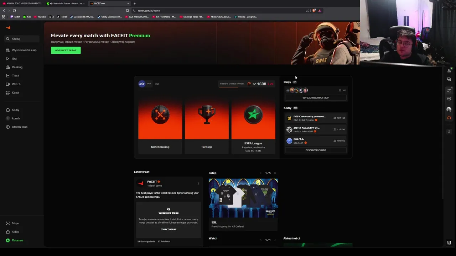Click the party lobby icon in right bar
Image resolution: width=456 pixels, height=256 pixels.
point(449,90)
